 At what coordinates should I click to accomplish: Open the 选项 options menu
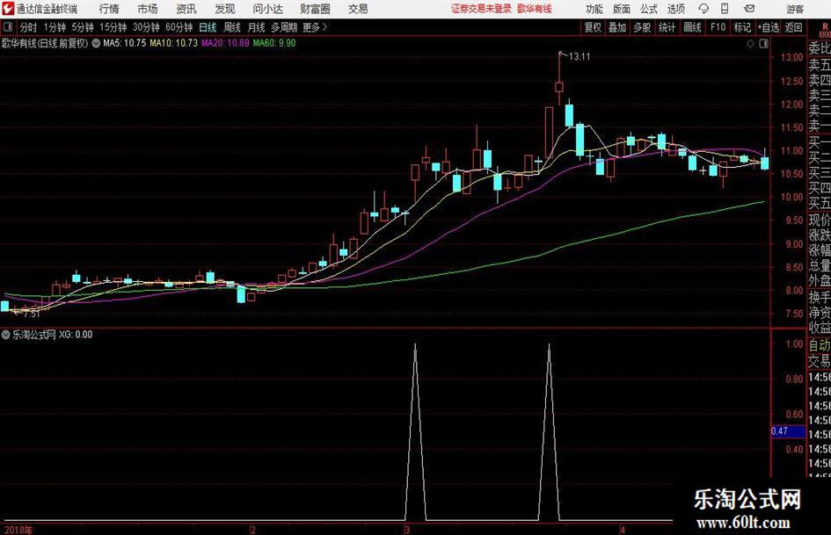point(675,9)
